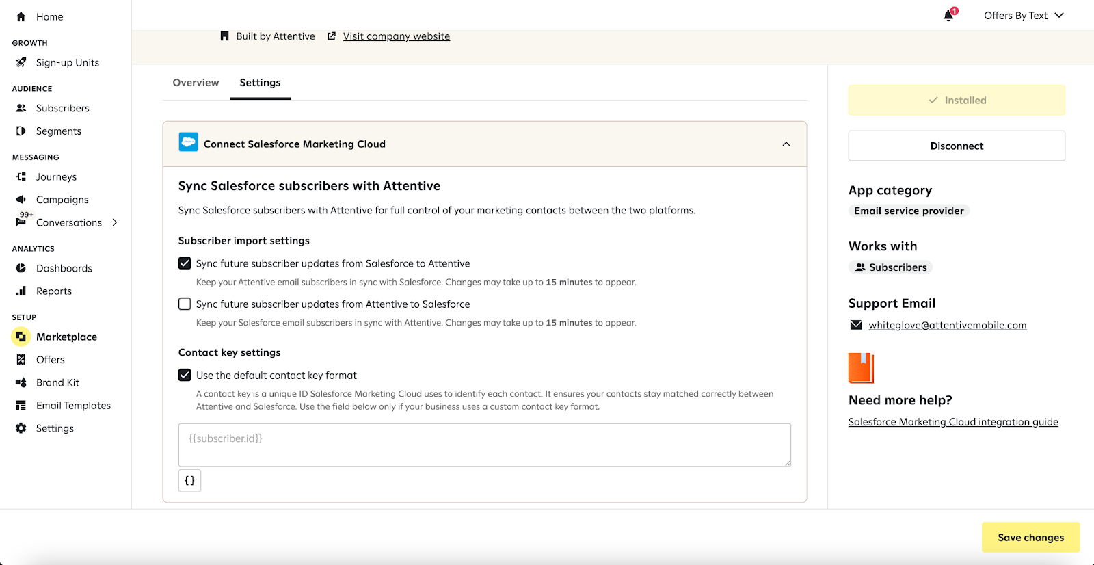Click the Journeys icon in sidebar
The image size is (1094, 565).
[21, 176]
